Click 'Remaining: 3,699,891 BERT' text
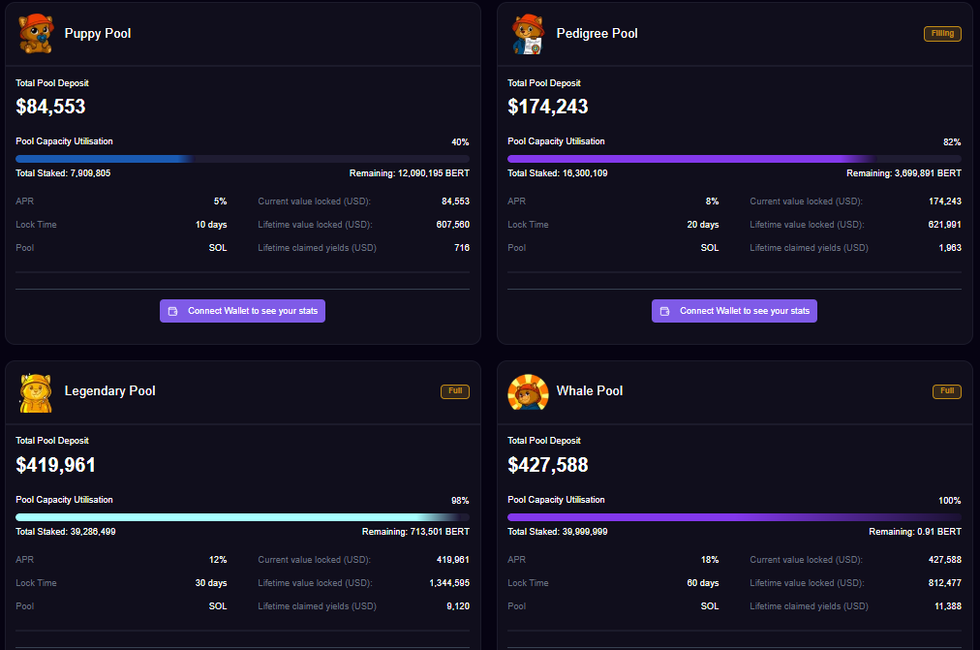The width and height of the screenshot is (980, 650). point(903,173)
